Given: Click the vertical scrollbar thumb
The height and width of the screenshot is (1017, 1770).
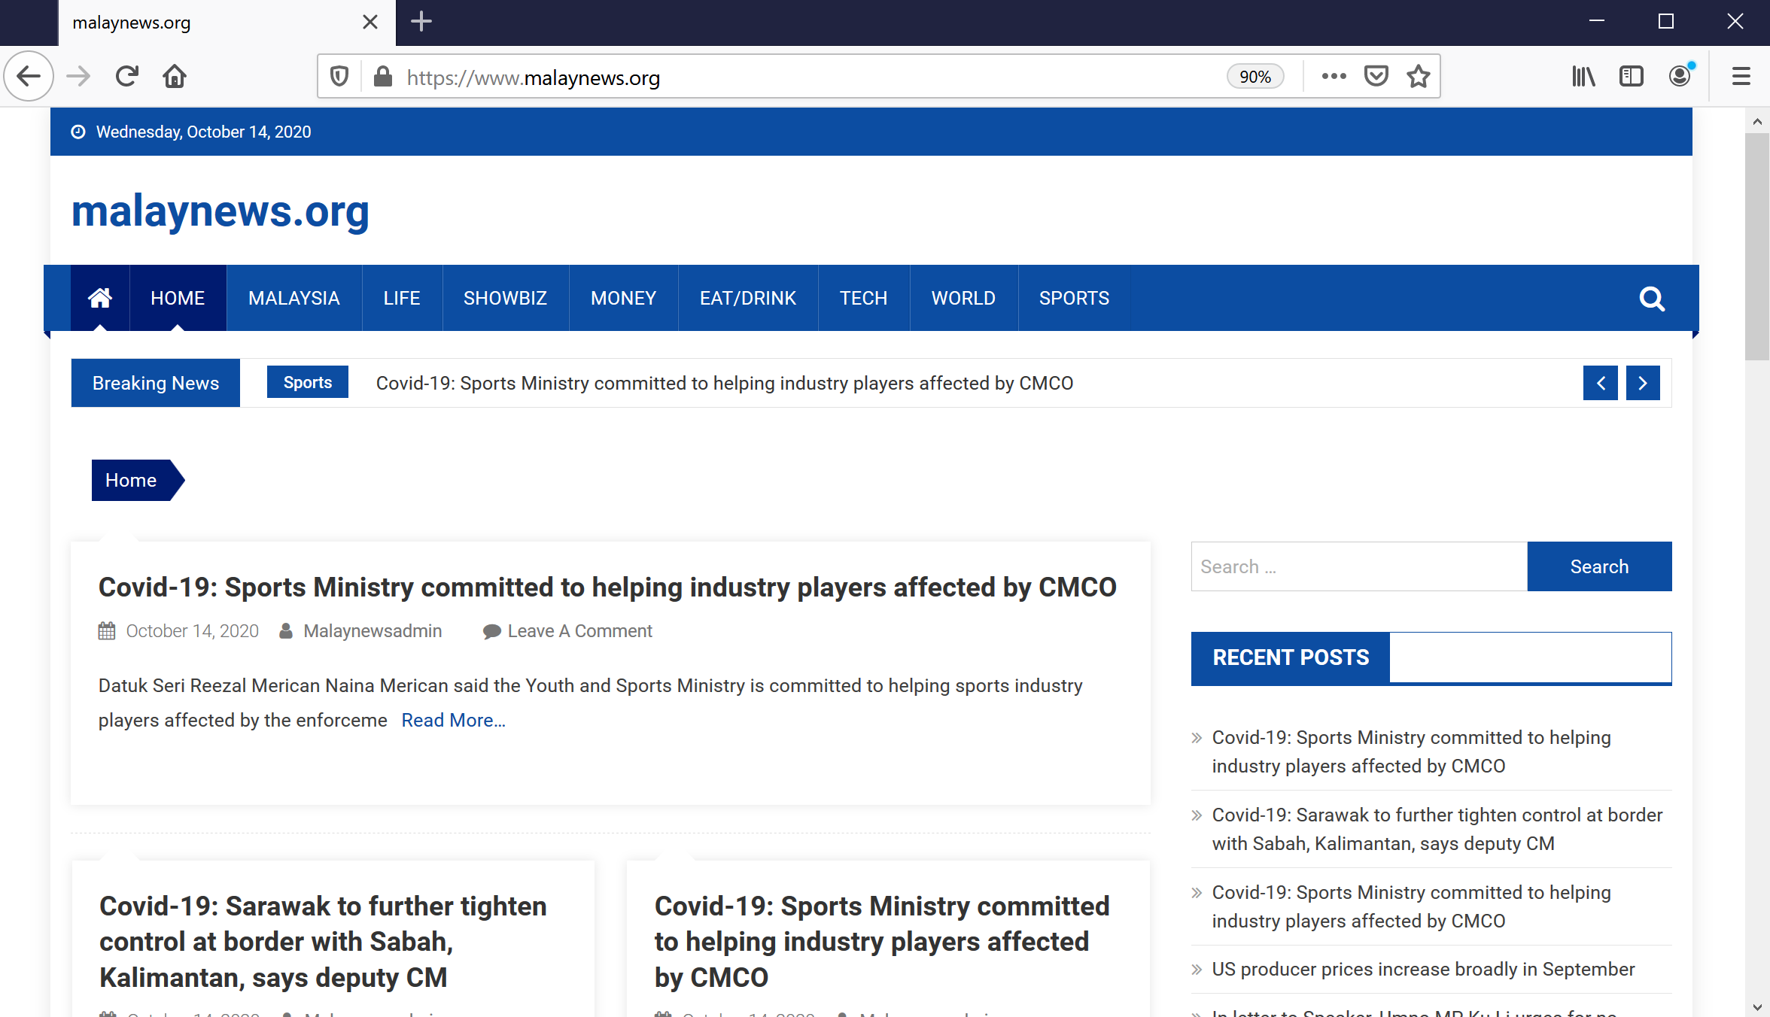Looking at the screenshot, I should point(1757,247).
